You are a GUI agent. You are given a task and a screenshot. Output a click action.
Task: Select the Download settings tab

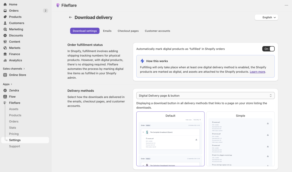85,31
